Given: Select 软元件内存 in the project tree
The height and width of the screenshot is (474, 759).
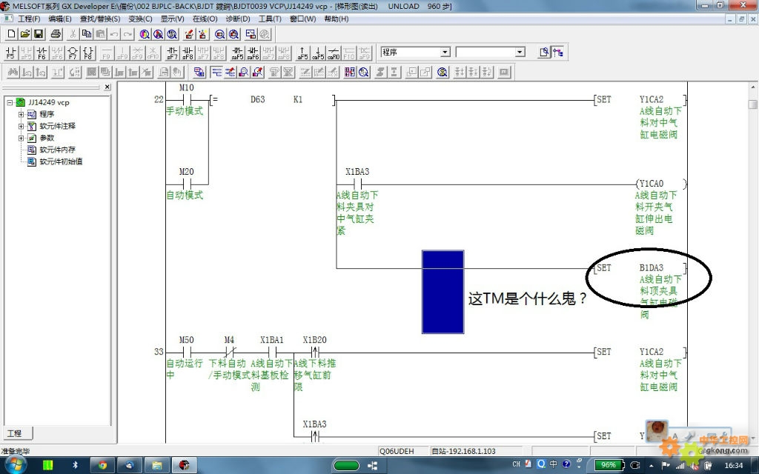Looking at the screenshot, I should click(x=60, y=150).
